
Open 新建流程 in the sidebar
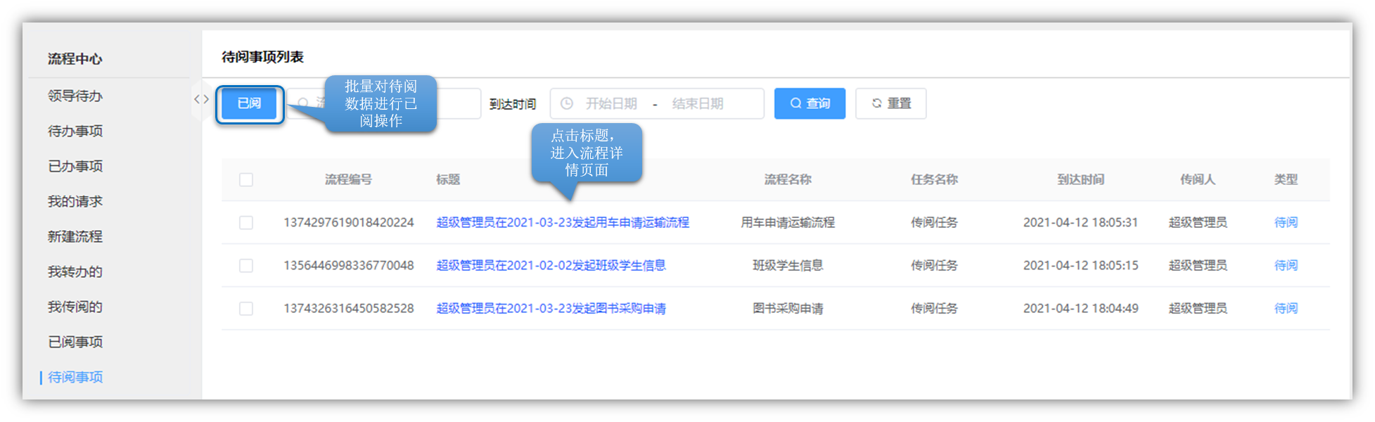75,236
